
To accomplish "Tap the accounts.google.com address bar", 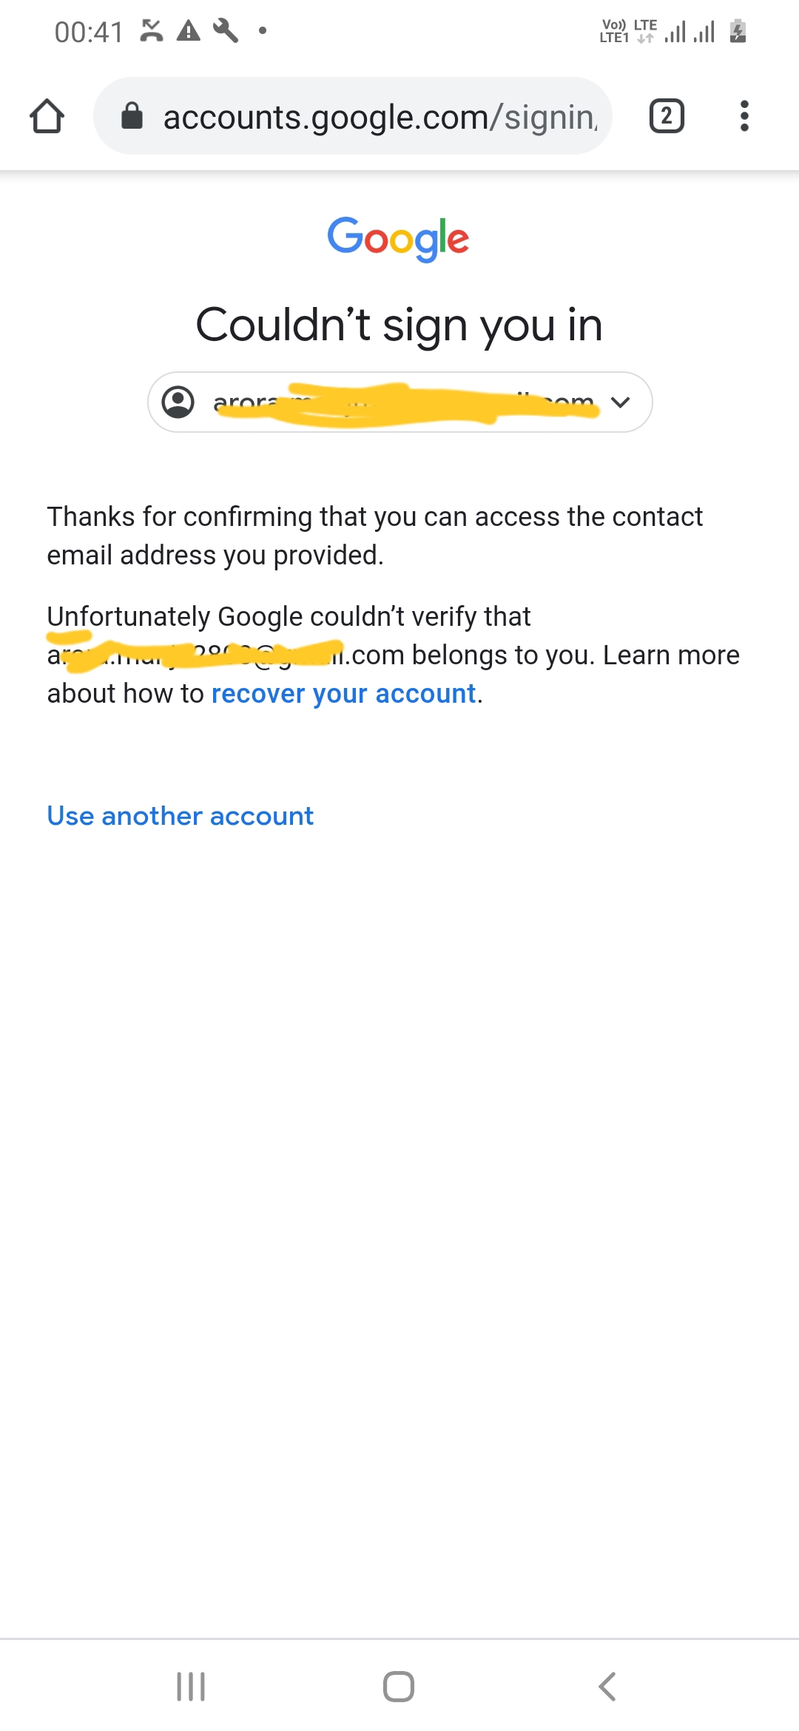I will [353, 116].
